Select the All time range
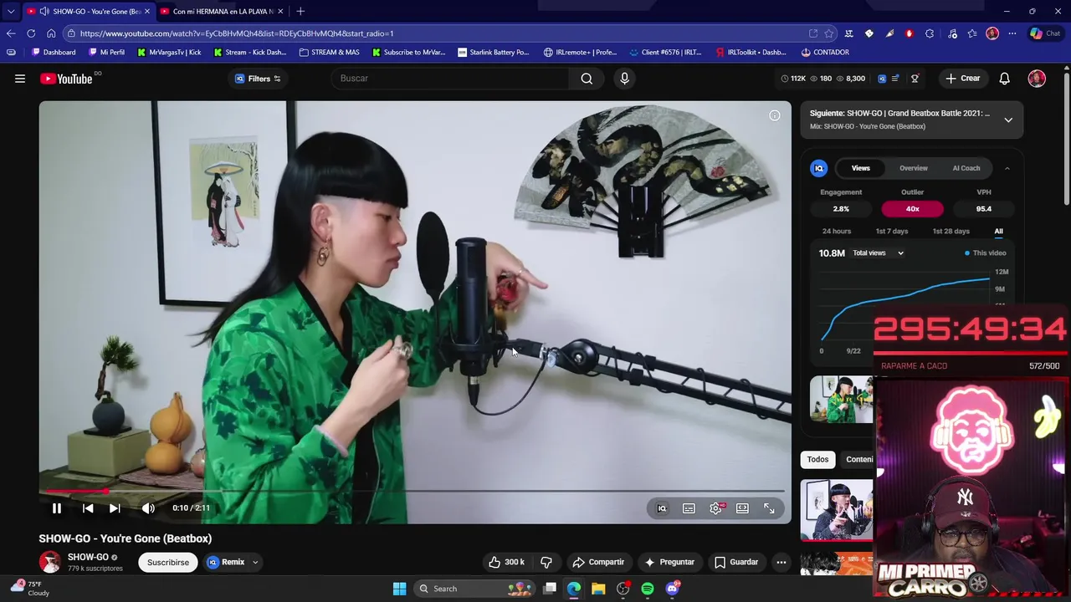The width and height of the screenshot is (1071, 602). coord(998,232)
